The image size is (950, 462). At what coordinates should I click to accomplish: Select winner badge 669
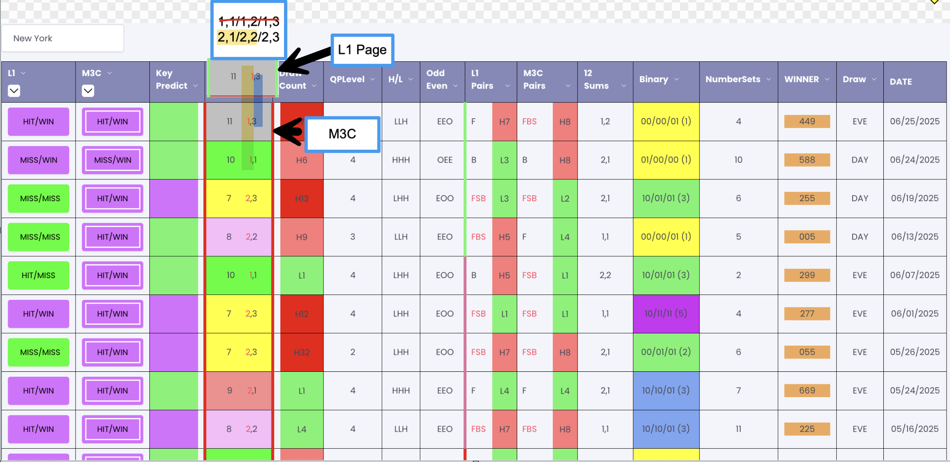[x=807, y=390]
